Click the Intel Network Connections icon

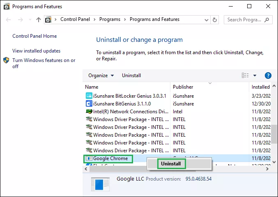(89, 112)
